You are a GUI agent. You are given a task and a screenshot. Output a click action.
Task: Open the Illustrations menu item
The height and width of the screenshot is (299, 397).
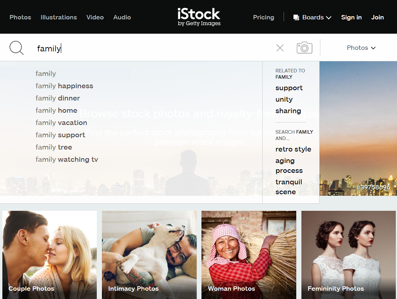click(x=59, y=17)
